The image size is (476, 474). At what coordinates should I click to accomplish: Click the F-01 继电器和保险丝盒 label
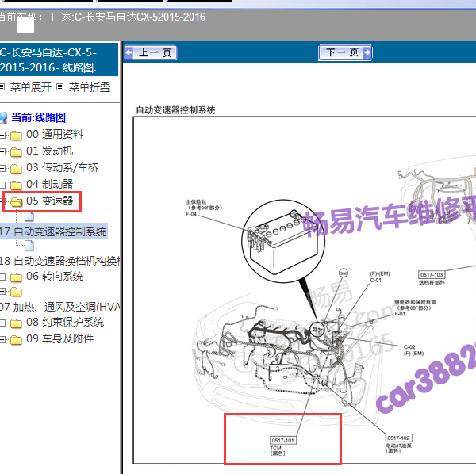(415, 308)
